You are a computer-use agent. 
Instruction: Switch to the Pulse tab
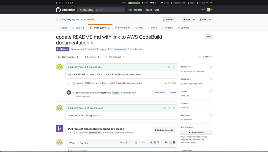coord(152,28)
